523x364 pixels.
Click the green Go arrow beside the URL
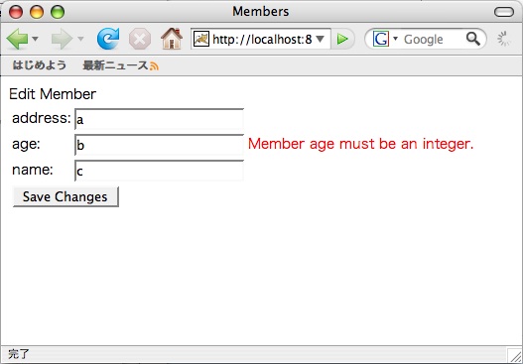pyautogui.click(x=342, y=40)
